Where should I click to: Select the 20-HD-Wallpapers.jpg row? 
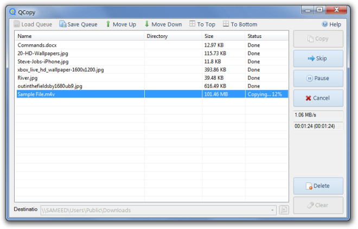point(152,53)
